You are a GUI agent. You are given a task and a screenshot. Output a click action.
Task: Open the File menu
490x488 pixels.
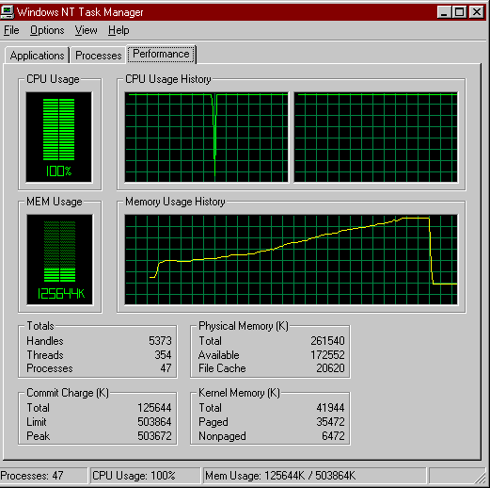click(x=11, y=30)
